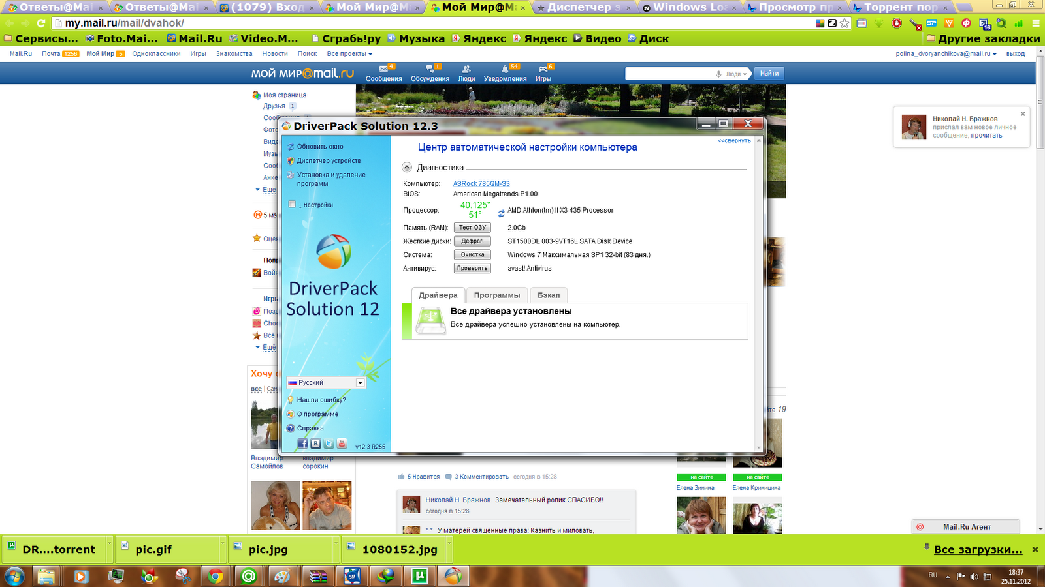Image resolution: width=1045 pixels, height=587 pixels.
Task: Open Paint palette icon in taskbar
Action: pyautogui.click(x=283, y=576)
